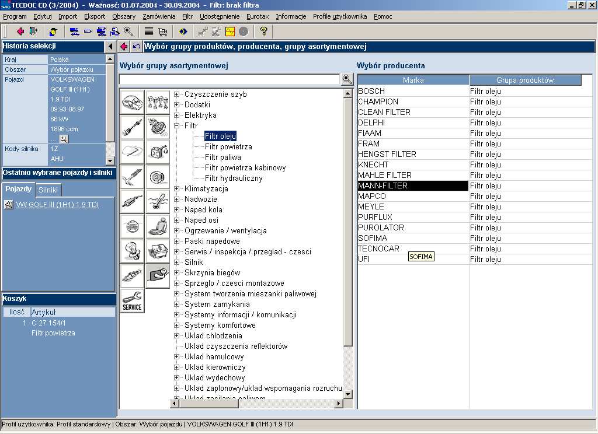Open VW GOLF III (1H1) 1.9 TDI link
The height and width of the screenshot is (434, 598).
coord(57,205)
